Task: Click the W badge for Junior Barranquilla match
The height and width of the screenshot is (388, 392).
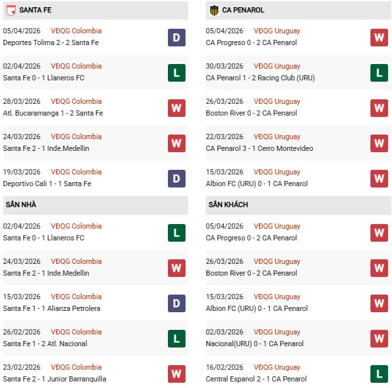Action: pyautogui.click(x=176, y=374)
